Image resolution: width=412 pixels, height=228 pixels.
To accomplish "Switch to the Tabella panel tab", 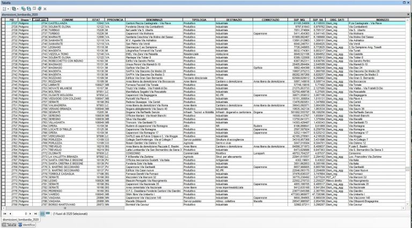I will click(9, 225).
